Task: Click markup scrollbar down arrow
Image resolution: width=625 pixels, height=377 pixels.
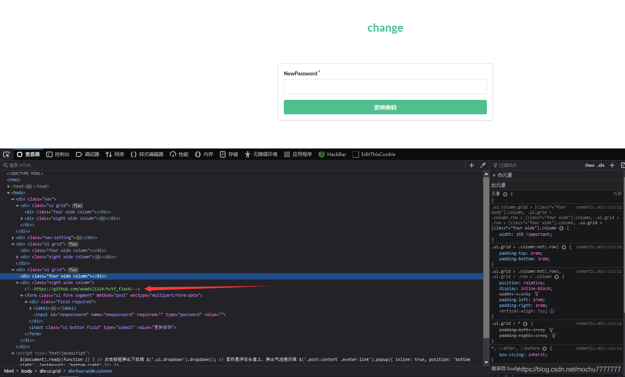Action: [486, 362]
